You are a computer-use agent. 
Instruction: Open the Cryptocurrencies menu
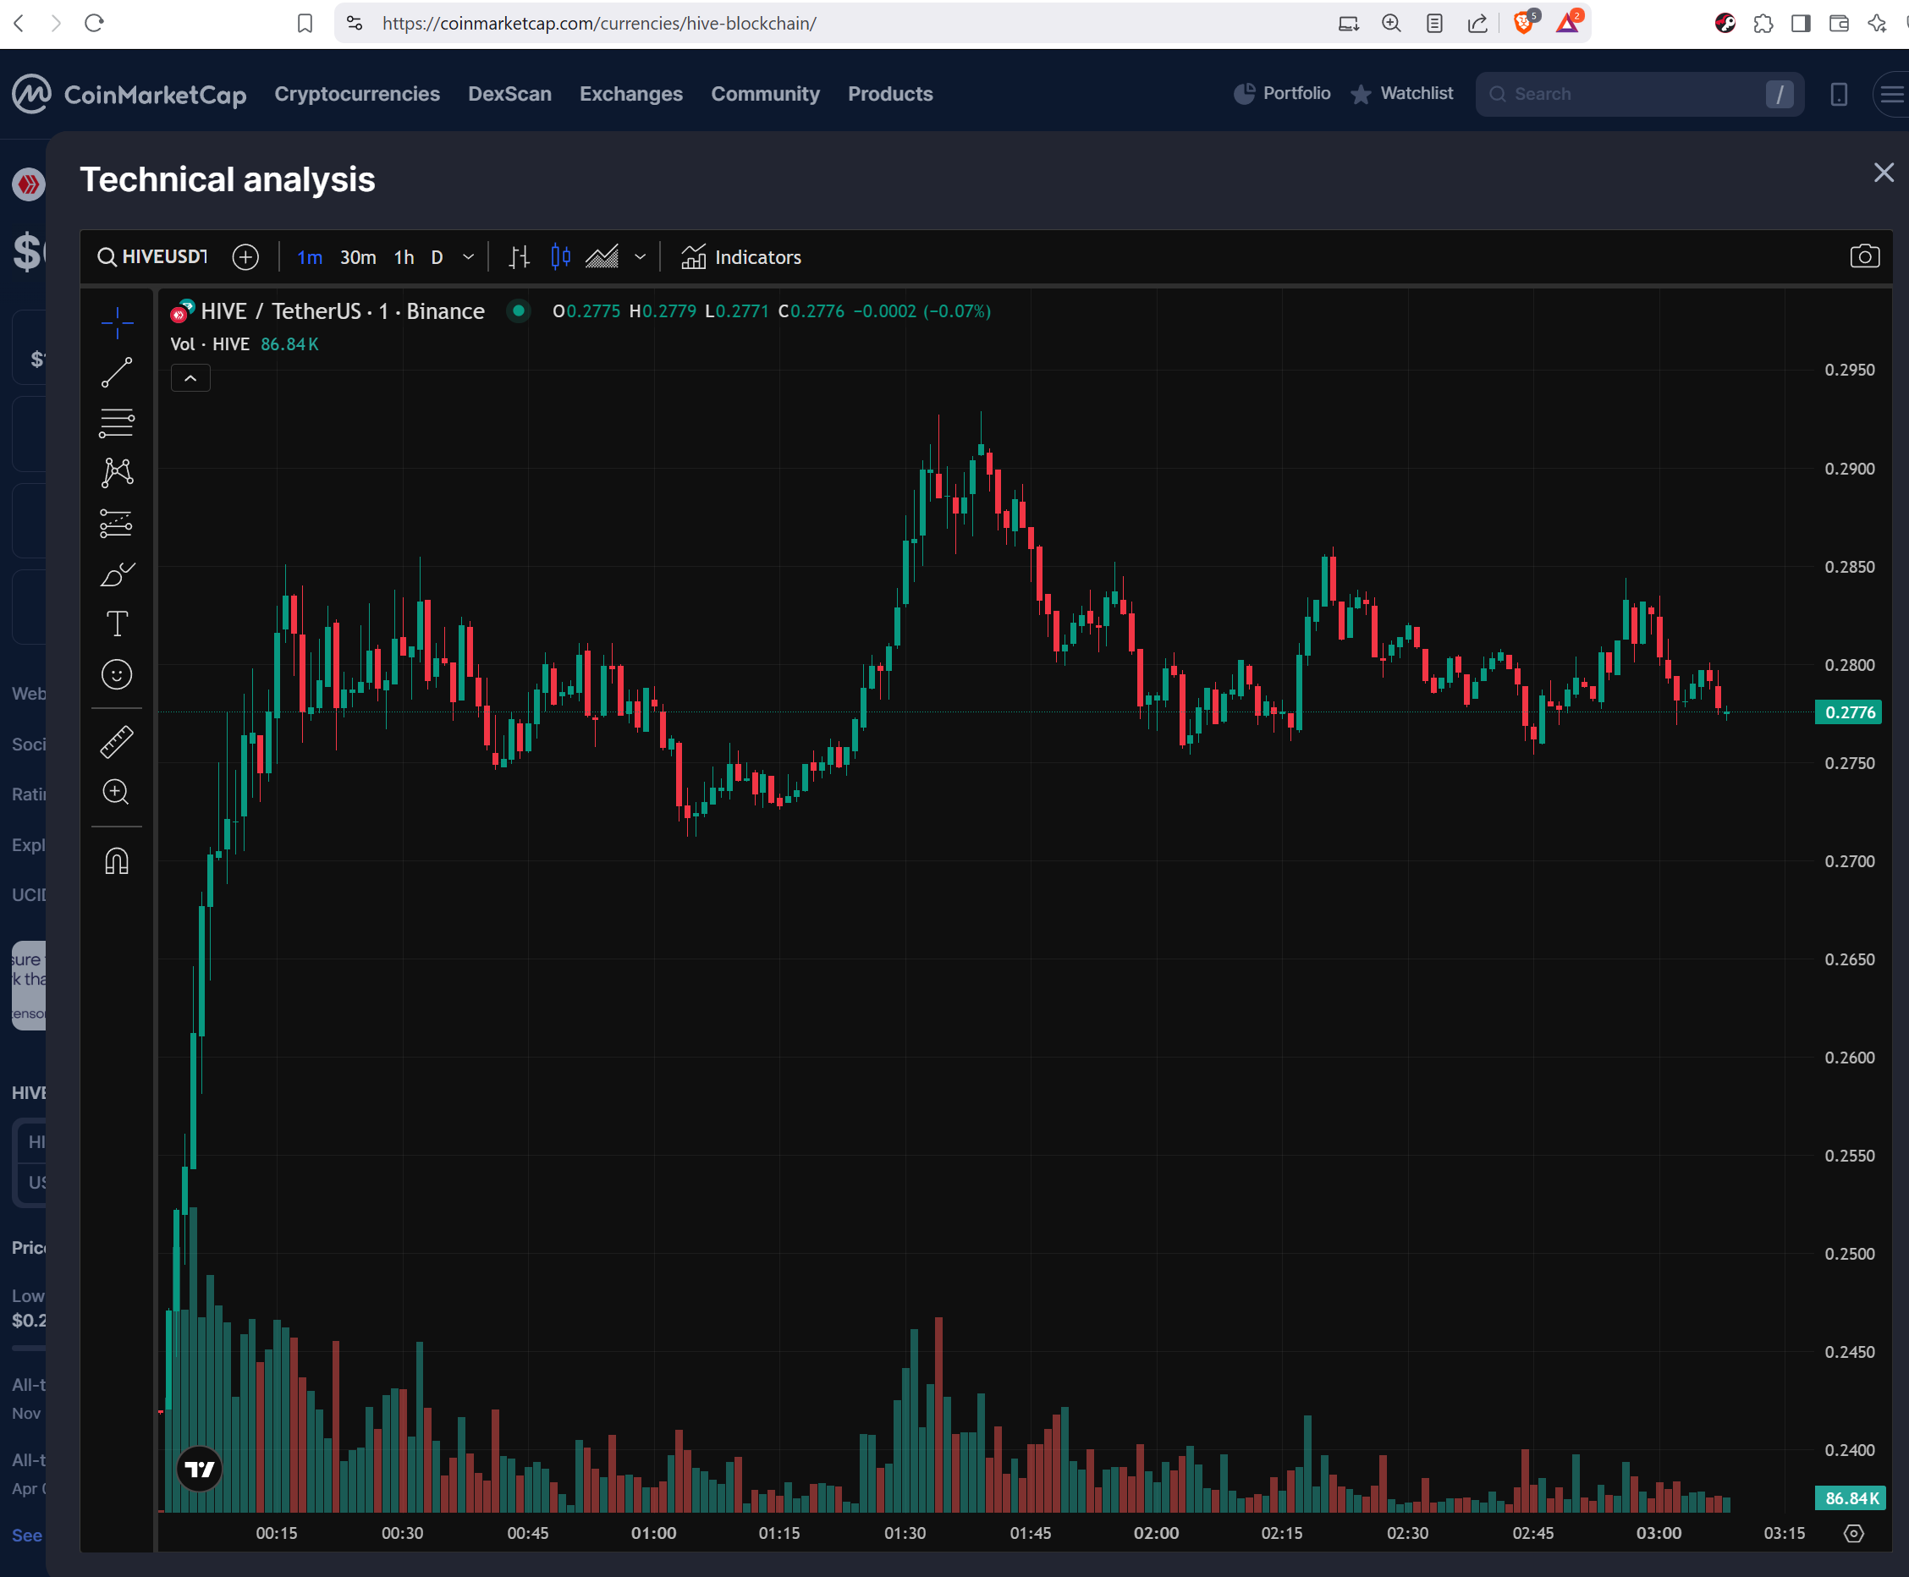(357, 94)
